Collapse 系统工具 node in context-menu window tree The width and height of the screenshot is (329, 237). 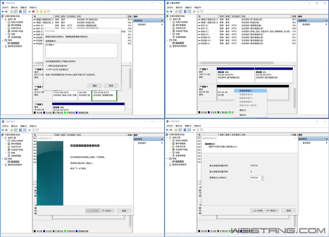pyautogui.click(x=168, y=19)
